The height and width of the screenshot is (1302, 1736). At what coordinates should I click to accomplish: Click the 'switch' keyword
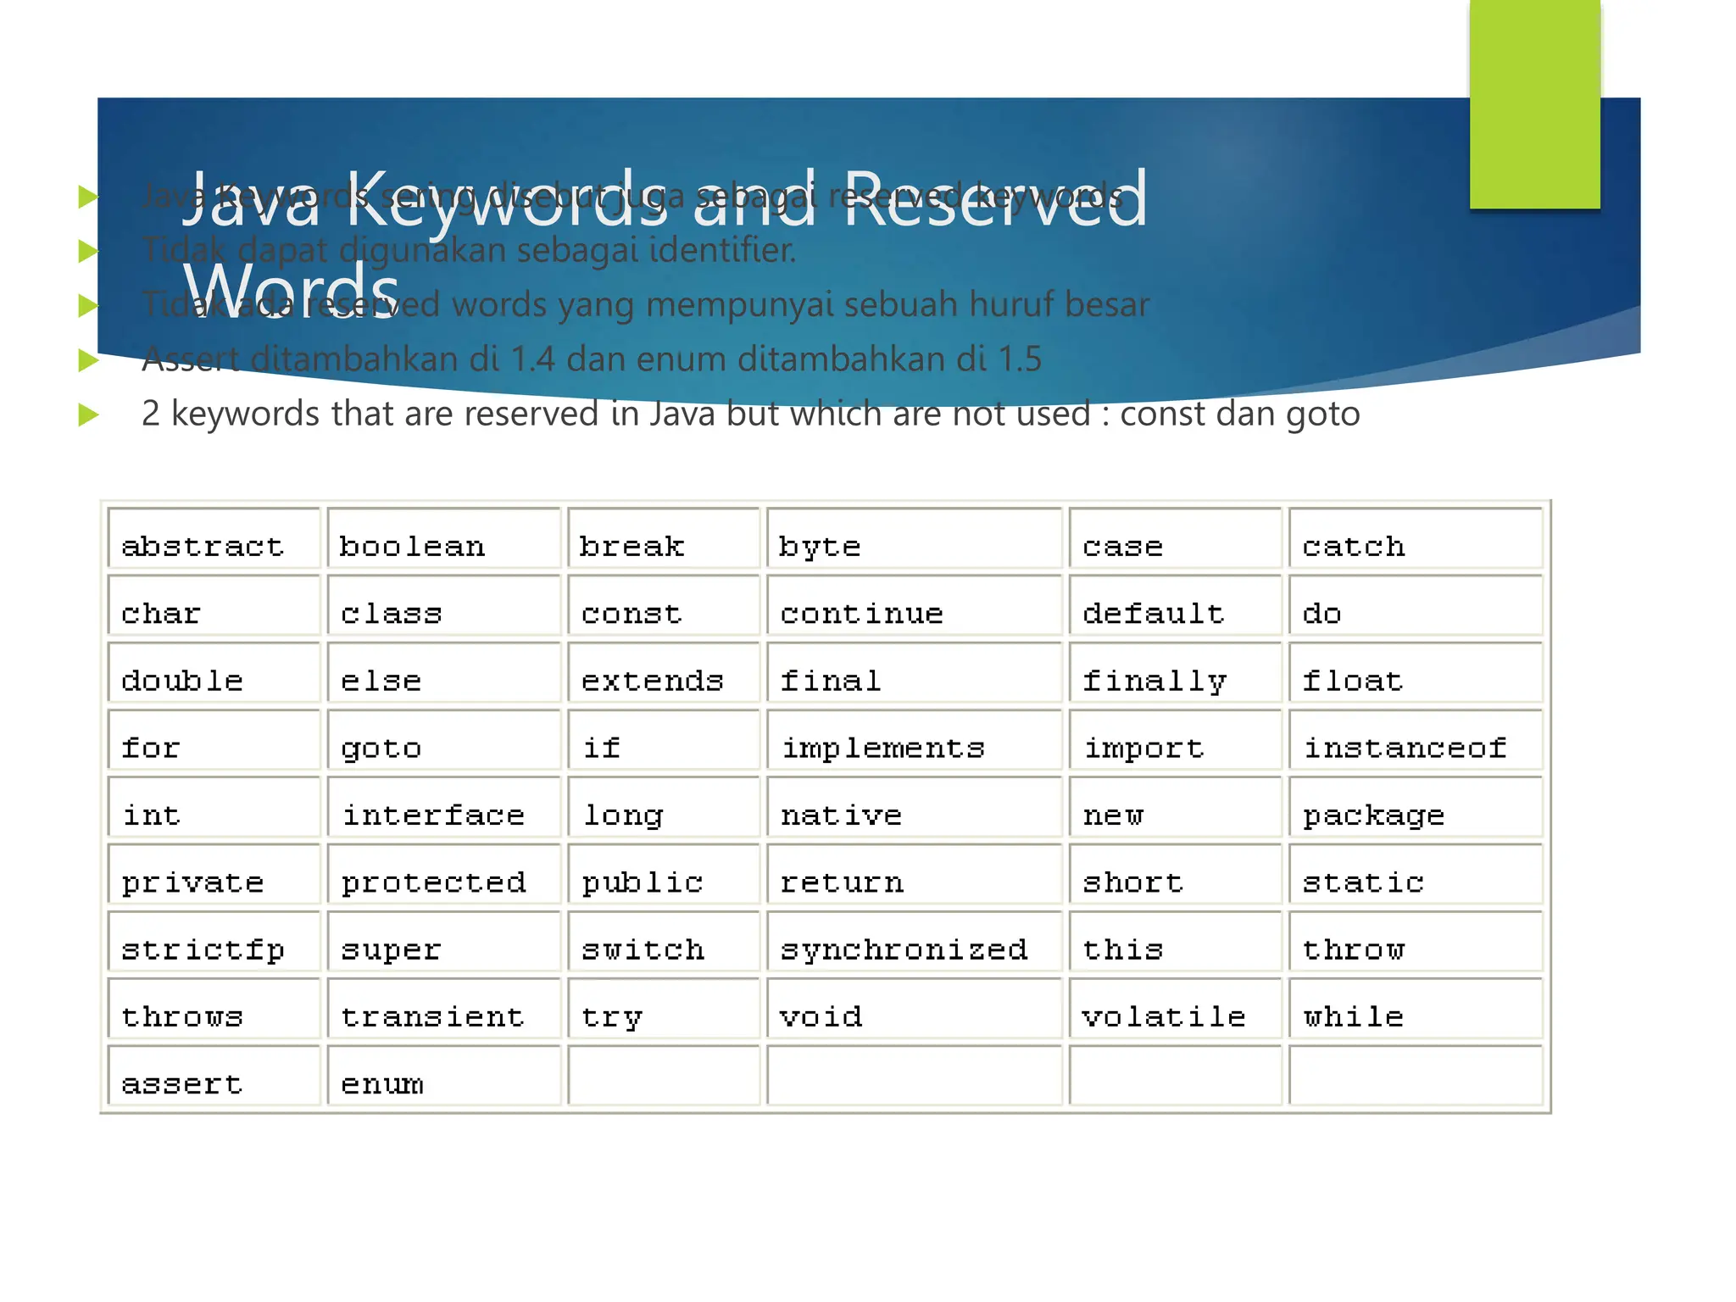(x=643, y=949)
